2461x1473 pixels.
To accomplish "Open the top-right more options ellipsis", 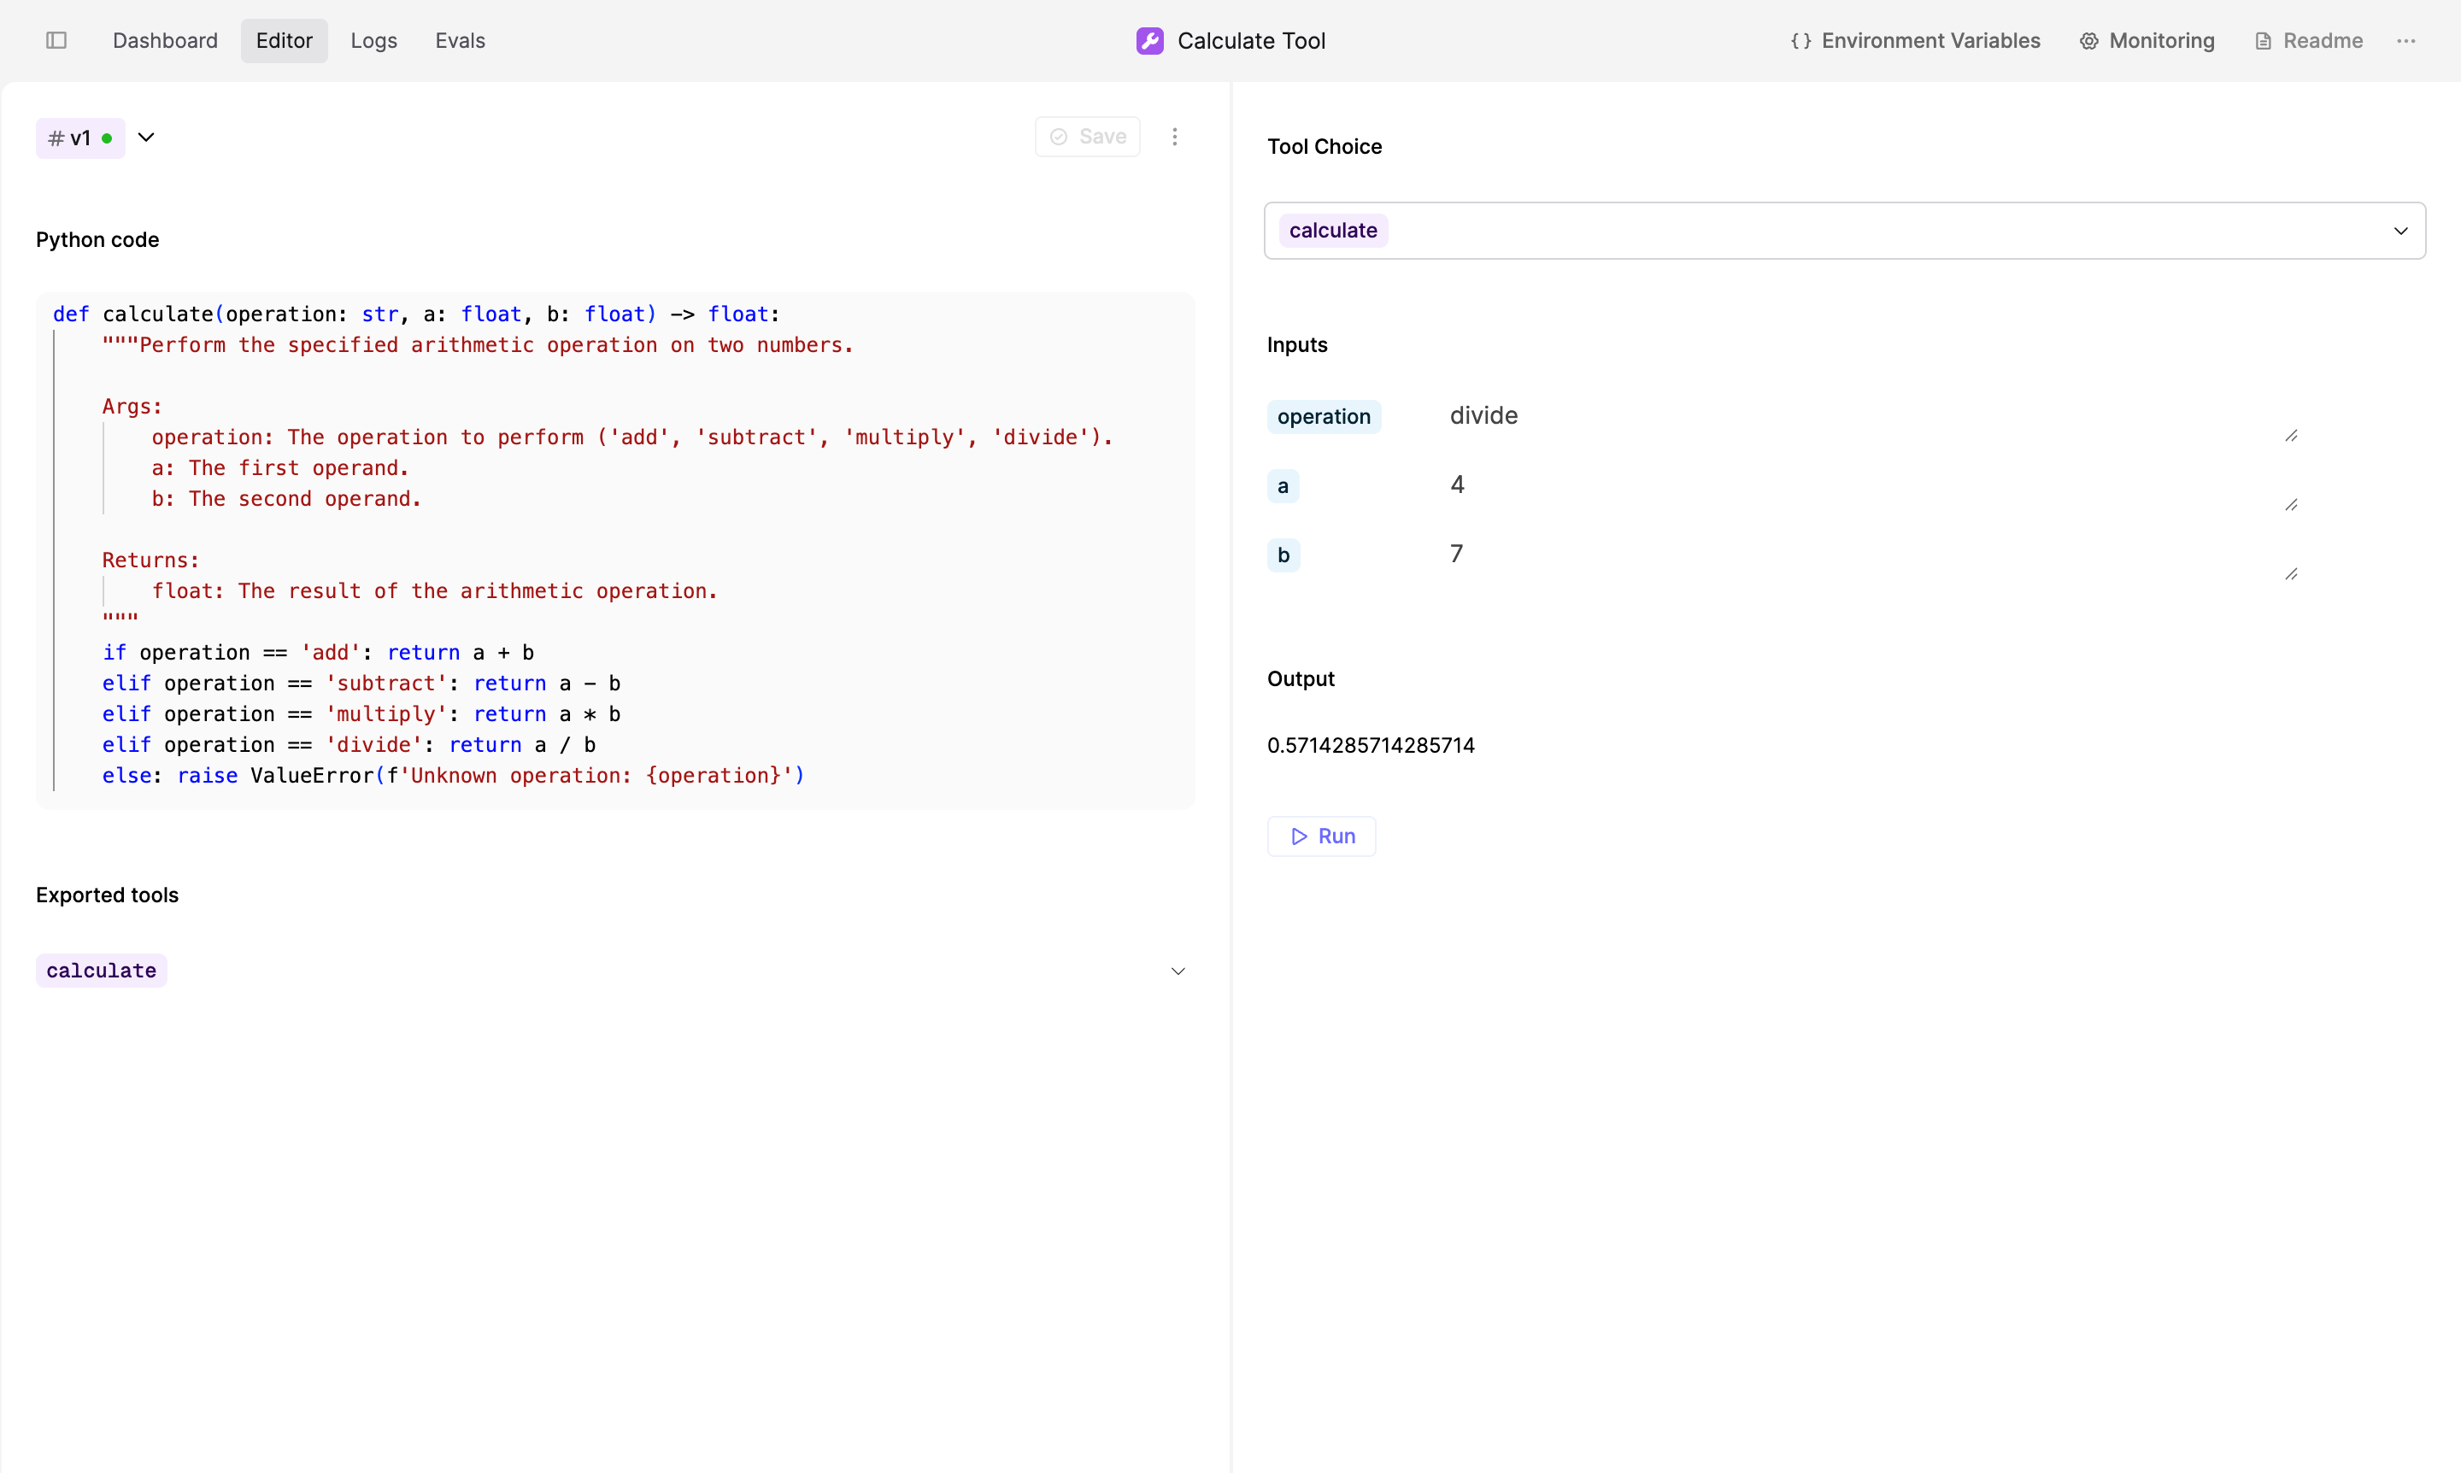I will pos(2406,41).
